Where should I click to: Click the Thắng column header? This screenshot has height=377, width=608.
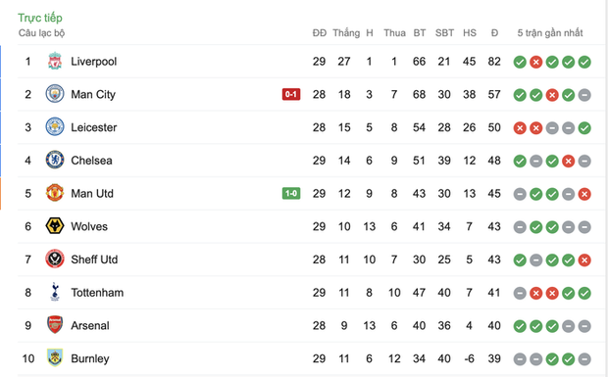(346, 33)
